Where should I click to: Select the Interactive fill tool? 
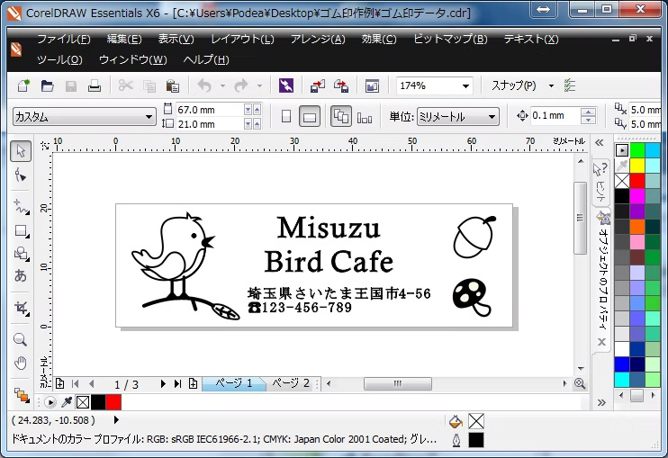pyautogui.click(x=21, y=395)
